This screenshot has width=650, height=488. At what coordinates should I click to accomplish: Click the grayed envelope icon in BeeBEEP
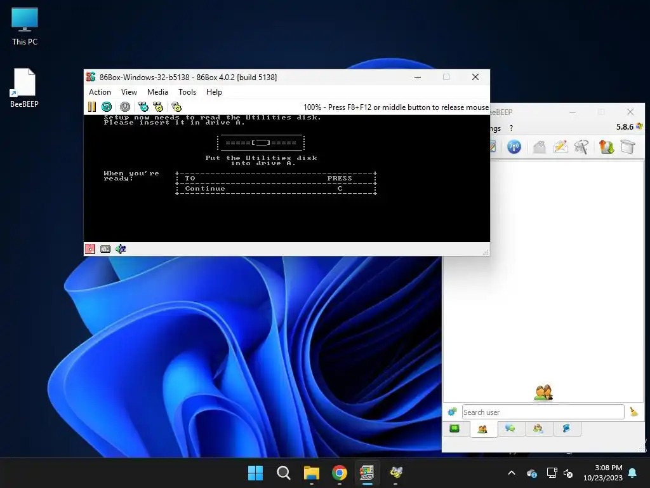(540, 147)
